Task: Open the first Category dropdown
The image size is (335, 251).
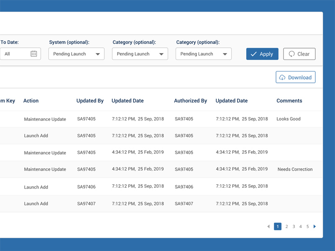Action: (x=140, y=54)
